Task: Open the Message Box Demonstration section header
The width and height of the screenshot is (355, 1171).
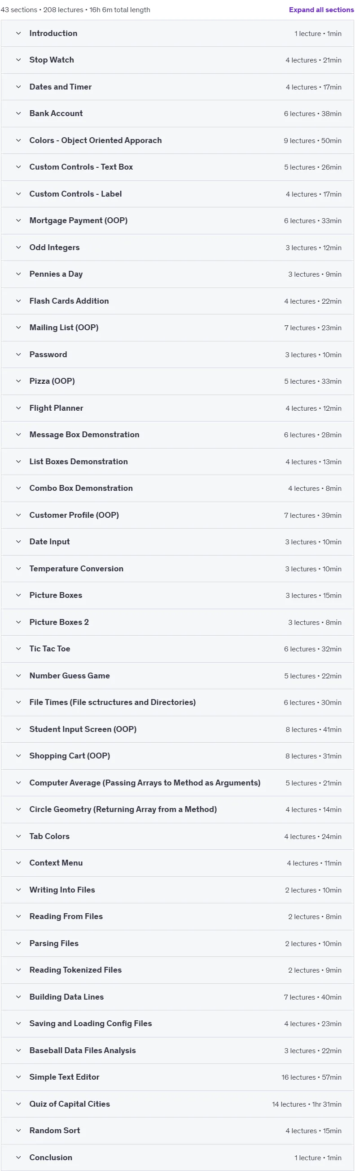Action: tap(177, 435)
